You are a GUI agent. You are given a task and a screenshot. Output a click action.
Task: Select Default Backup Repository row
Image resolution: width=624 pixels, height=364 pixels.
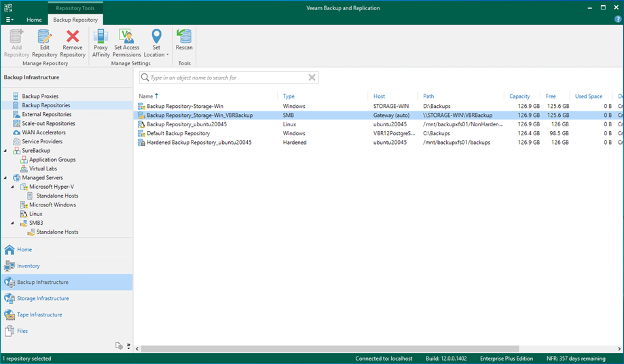tap(378, 133)
